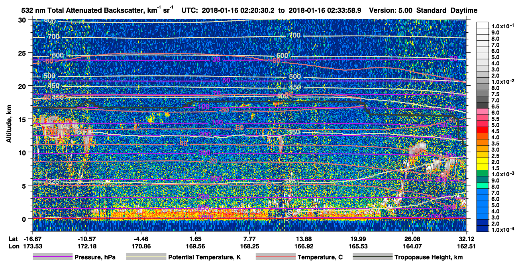Click longitude value 170.86
Image resolution: width=518 pixels, height=266 pixels.
(x=141, y=246)
